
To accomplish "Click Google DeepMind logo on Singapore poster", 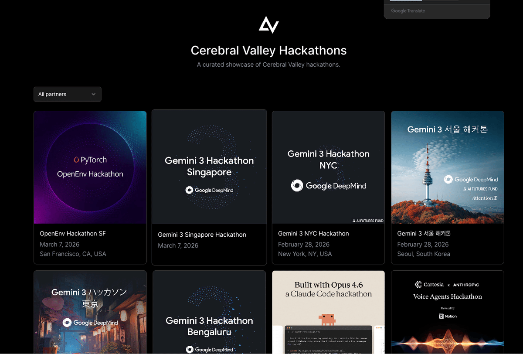I will 210,190.
